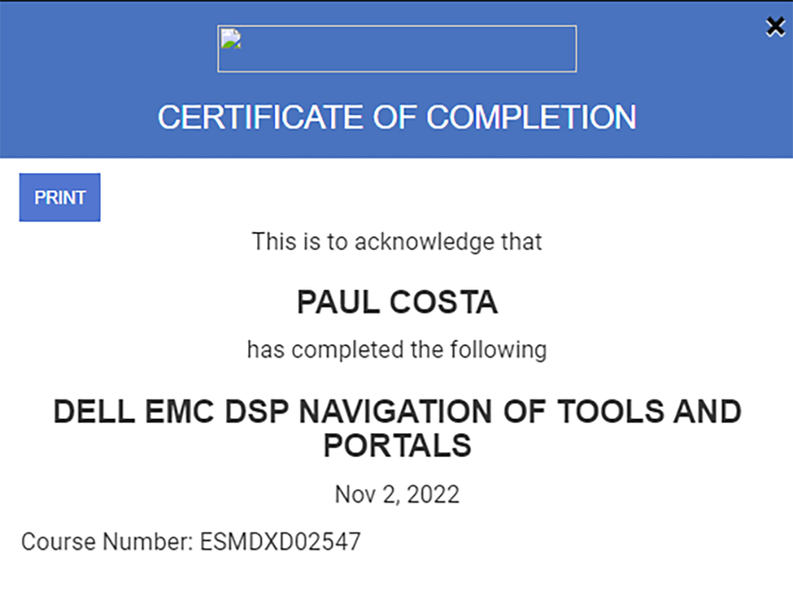Click the text 'This is to acknowledge that'
Image resolution: width=793 pixels, height=596 pixels.
click(397, 241)
